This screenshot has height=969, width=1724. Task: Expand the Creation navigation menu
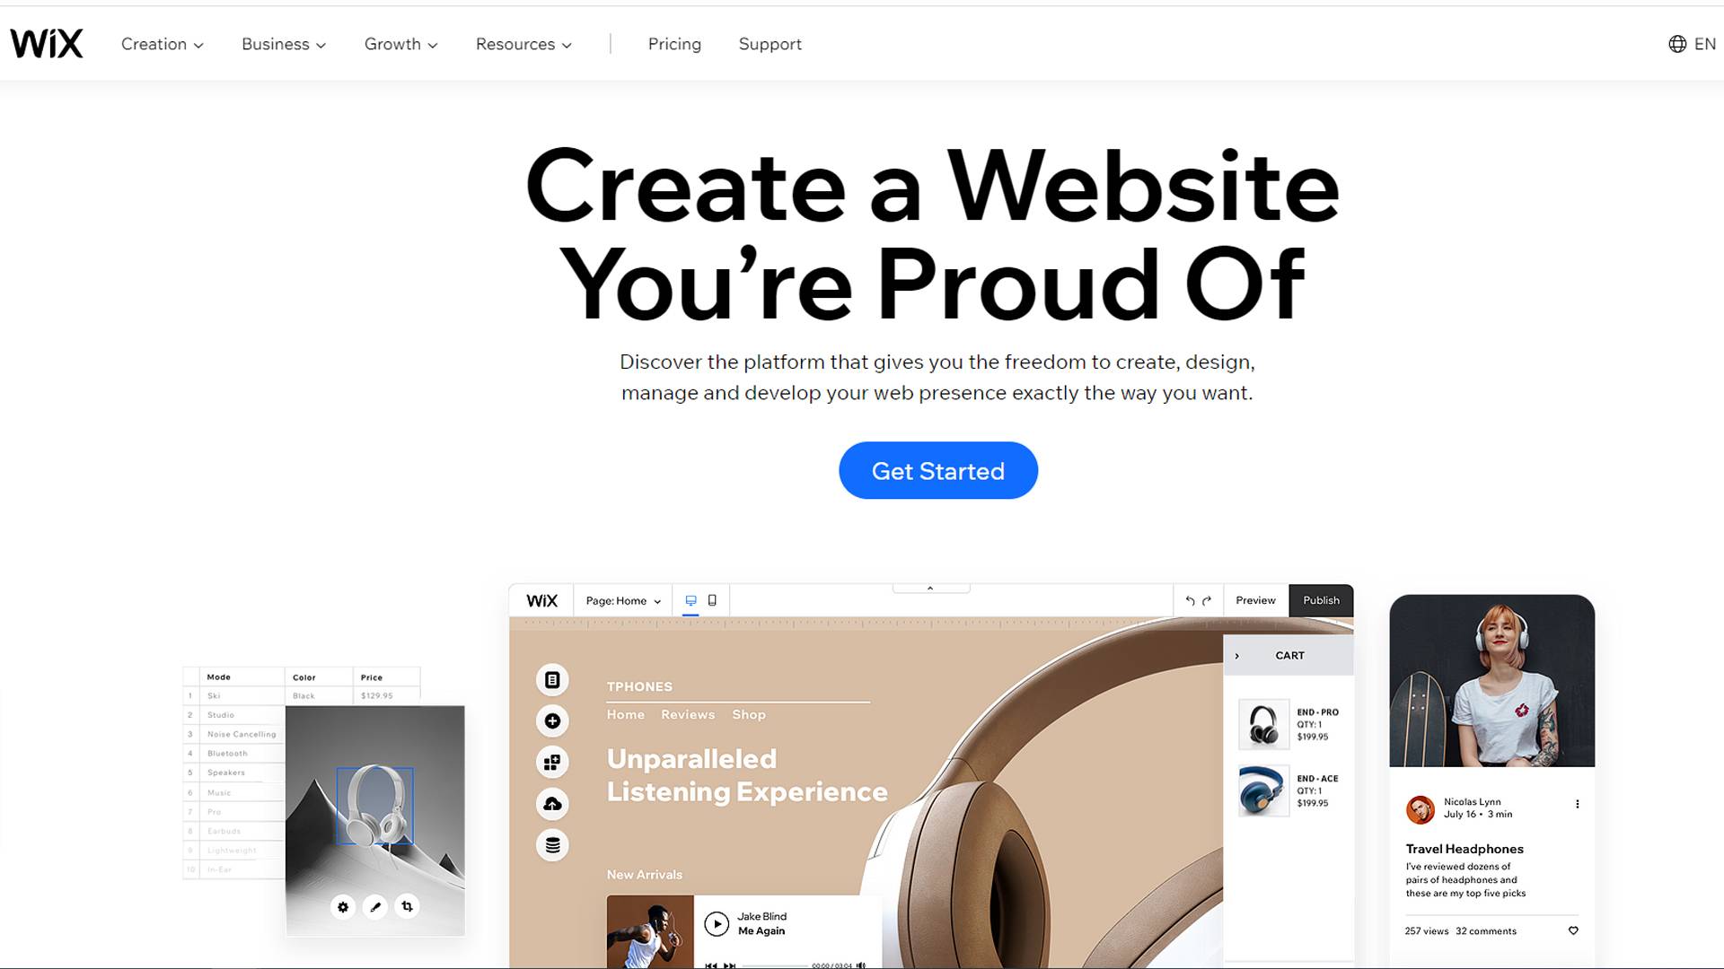(x=161, y=44)
